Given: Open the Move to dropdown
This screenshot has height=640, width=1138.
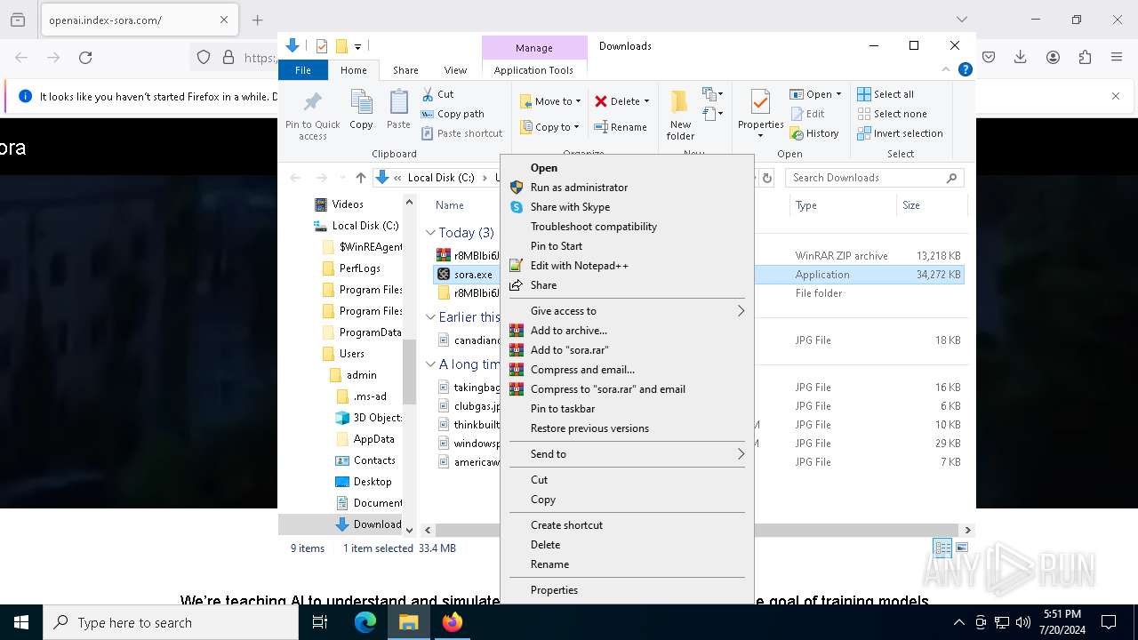Looking at the screenshot, I should (550, 101).
